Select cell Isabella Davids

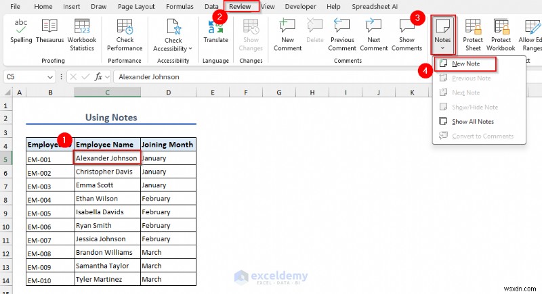[x=108, y=212]
